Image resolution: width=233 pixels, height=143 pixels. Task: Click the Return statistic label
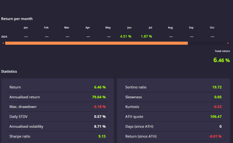[x=15, y=87]
